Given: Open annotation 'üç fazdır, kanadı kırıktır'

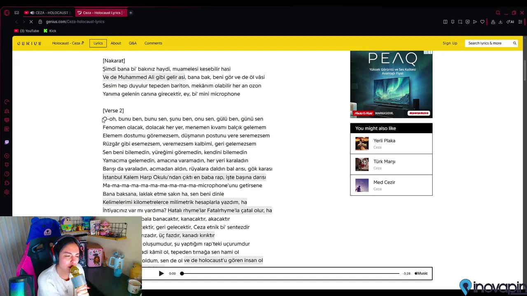Looking at the screenshot, I should tap(187, 236).
